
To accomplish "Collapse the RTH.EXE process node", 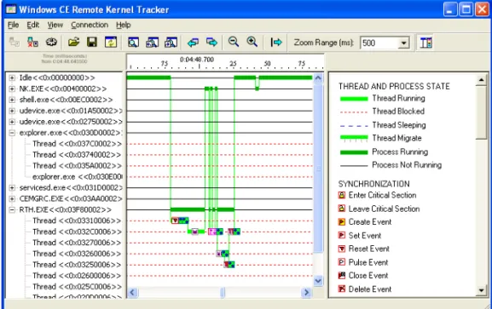I will [x=12, y=209].
